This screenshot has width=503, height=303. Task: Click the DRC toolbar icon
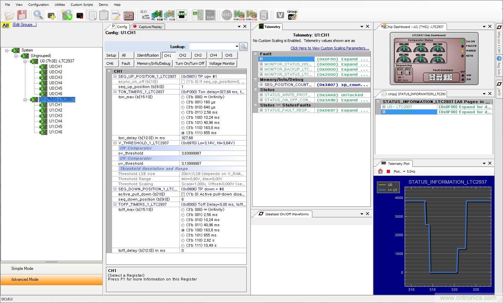click(128, 15)
